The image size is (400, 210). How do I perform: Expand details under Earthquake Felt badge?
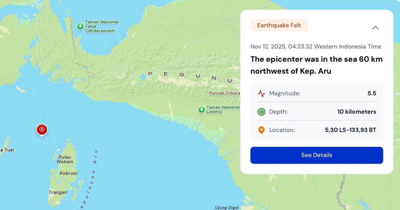point(376,28)
